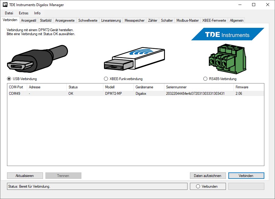Open the Anzeigewerte tab
Screen dimensions: 275x199
point(65,20)
